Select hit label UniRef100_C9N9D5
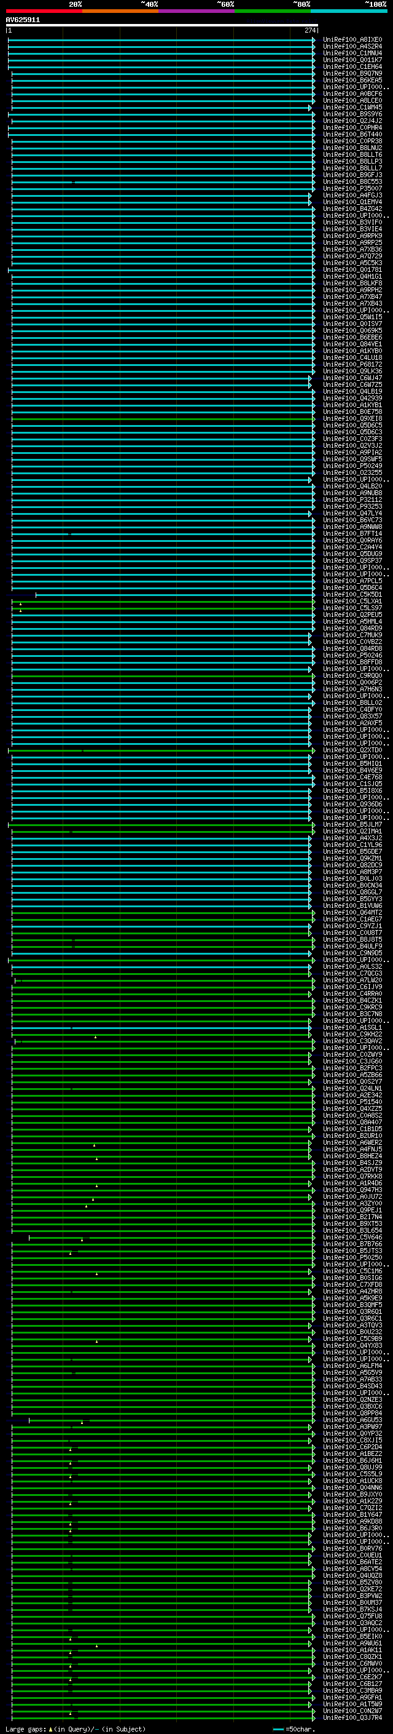This screenshot has height=1734, width=393. tap(352, 953)
